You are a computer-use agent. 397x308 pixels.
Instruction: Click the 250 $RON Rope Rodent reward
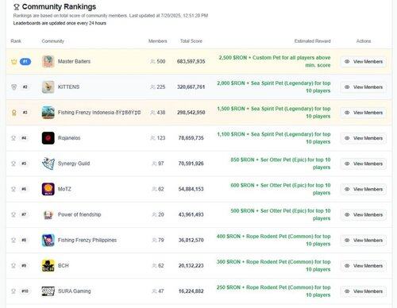pos(274,291)
